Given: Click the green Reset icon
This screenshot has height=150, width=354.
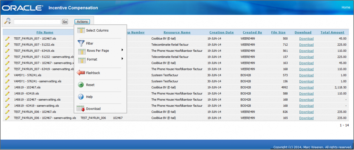Looking at the screenshot, I should 81,85.
